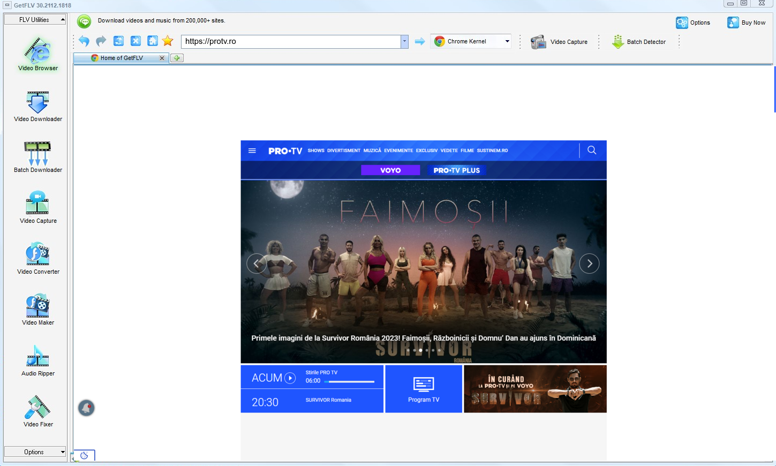Open the Survivor România 2023 headline

click(x=424, y=338)
